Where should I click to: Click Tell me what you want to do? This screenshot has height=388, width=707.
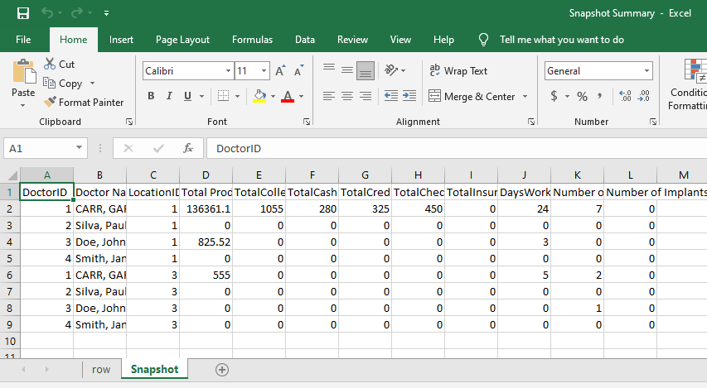pos(561,40)
